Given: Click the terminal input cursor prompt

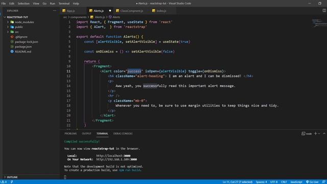Looking at the screenshot, I should (x=65, y=177).
